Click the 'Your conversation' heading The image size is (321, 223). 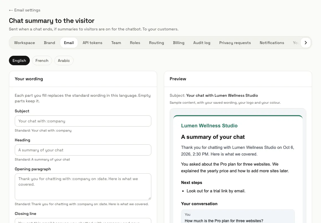pyautogui.click(x=199, y=204)
